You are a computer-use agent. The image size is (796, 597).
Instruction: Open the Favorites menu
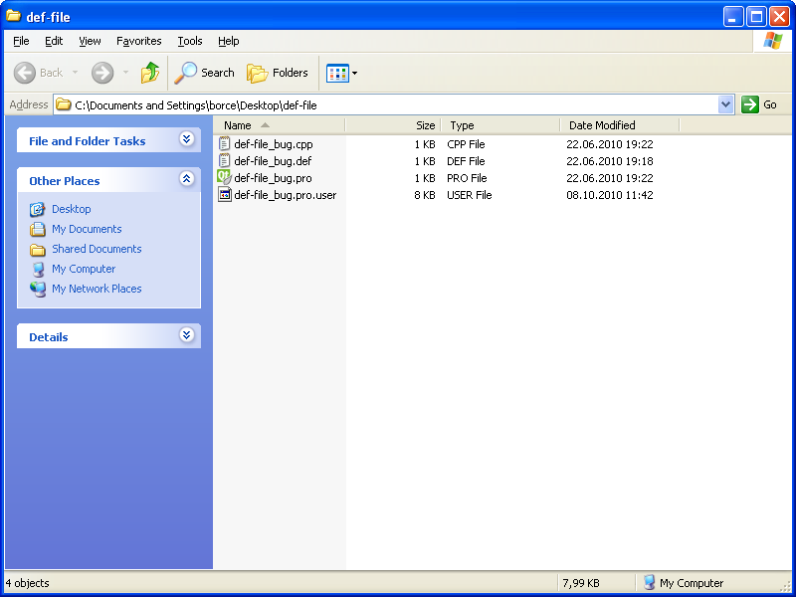[138, 41]
